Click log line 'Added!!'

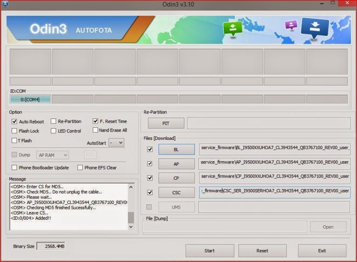click(x=31, y=218)
